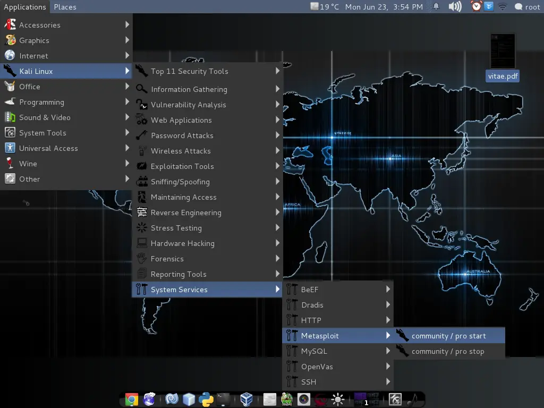544x408 pixels.
Task: Expand the Reverse Engineering submenu arrow
Action: 277,212
